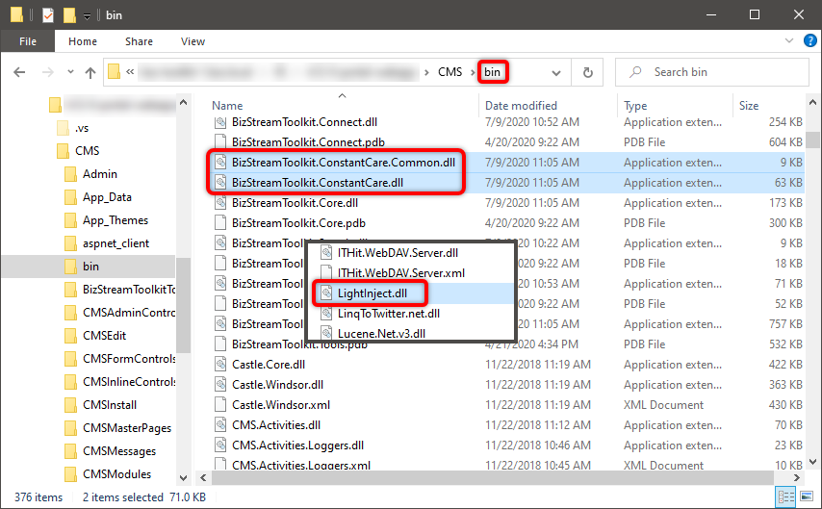Screen dimensions: 822x509
Task: Select LightInject.dll in the inset list
Action: point(372,293)
